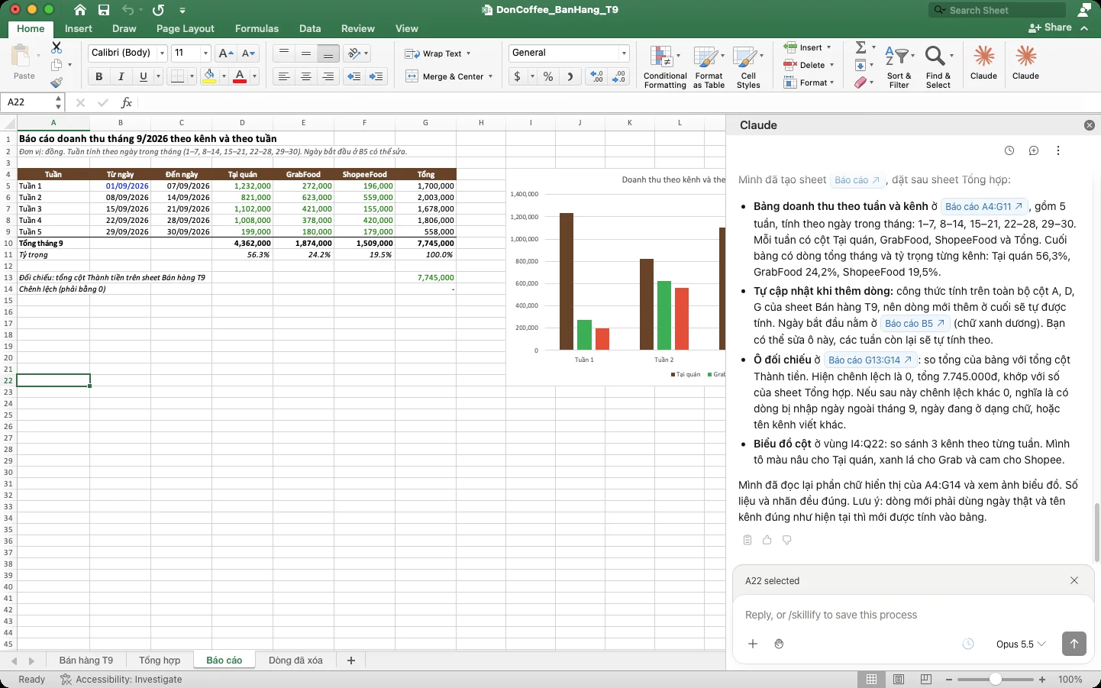Open the Data ribbon tab
1101x688 pixels.
pyautogui.click(x=310, y=28)
